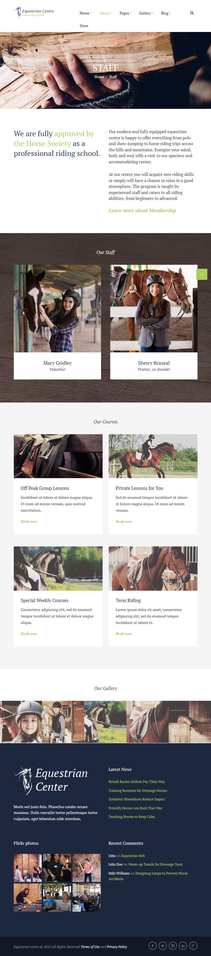Viewport: 211px width, 956px height.
Task: Open the Twitter icon in footer
Action: point(163,945)
